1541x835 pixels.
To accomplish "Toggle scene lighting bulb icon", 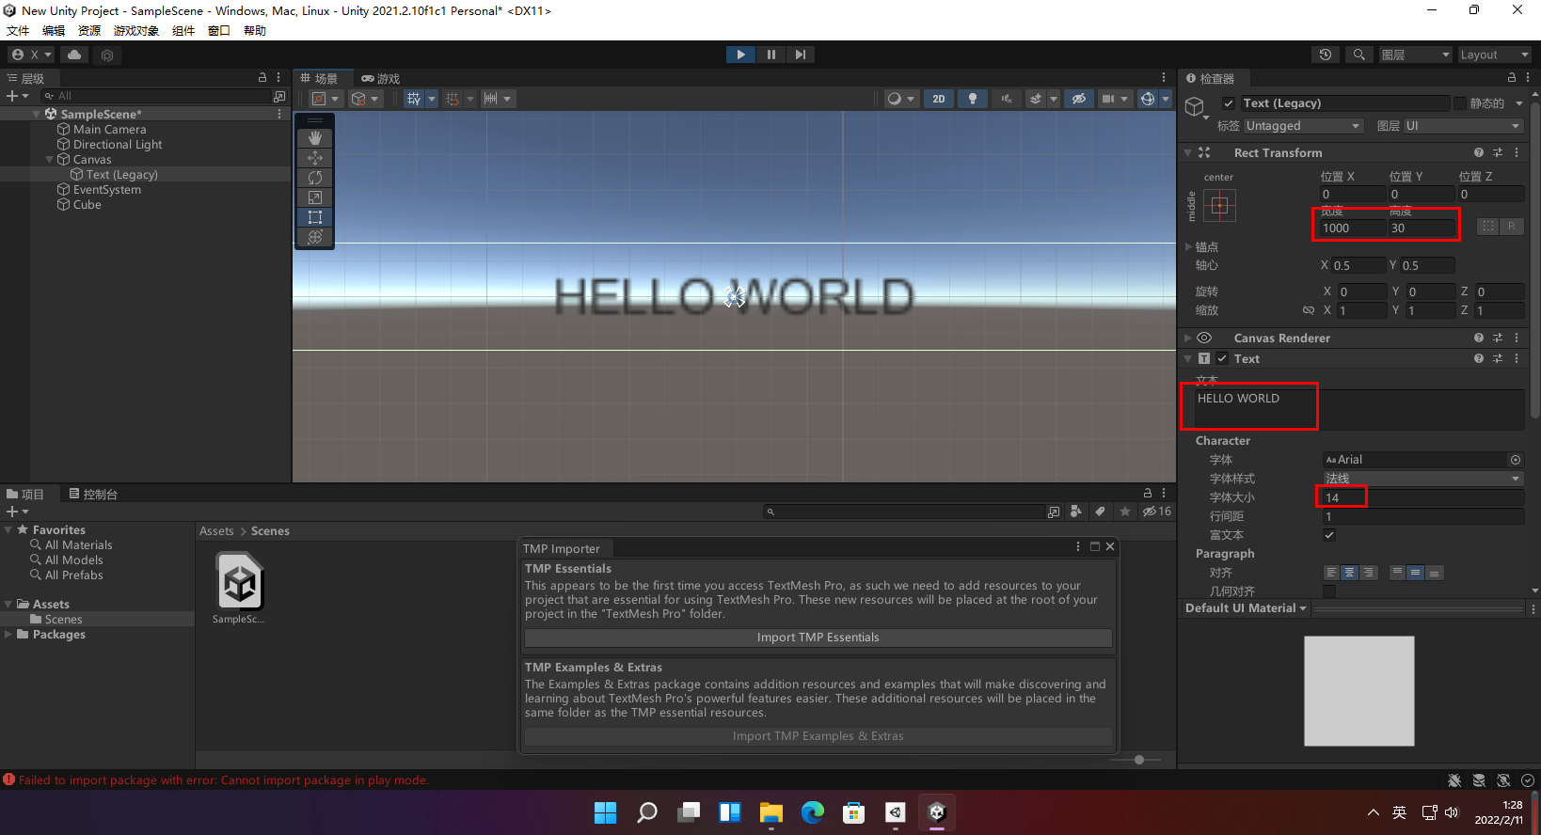I will click(x=973, y=99).
